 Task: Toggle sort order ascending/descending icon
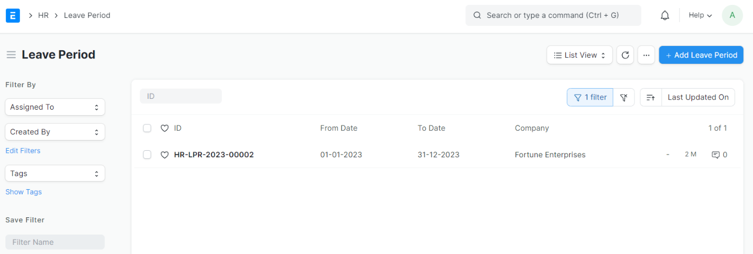coord(651,97)
